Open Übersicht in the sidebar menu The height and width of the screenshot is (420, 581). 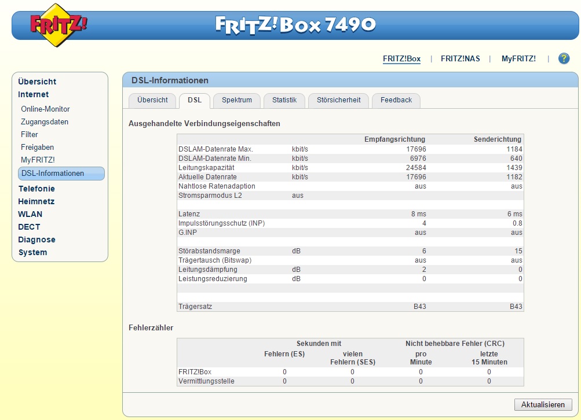37,82
